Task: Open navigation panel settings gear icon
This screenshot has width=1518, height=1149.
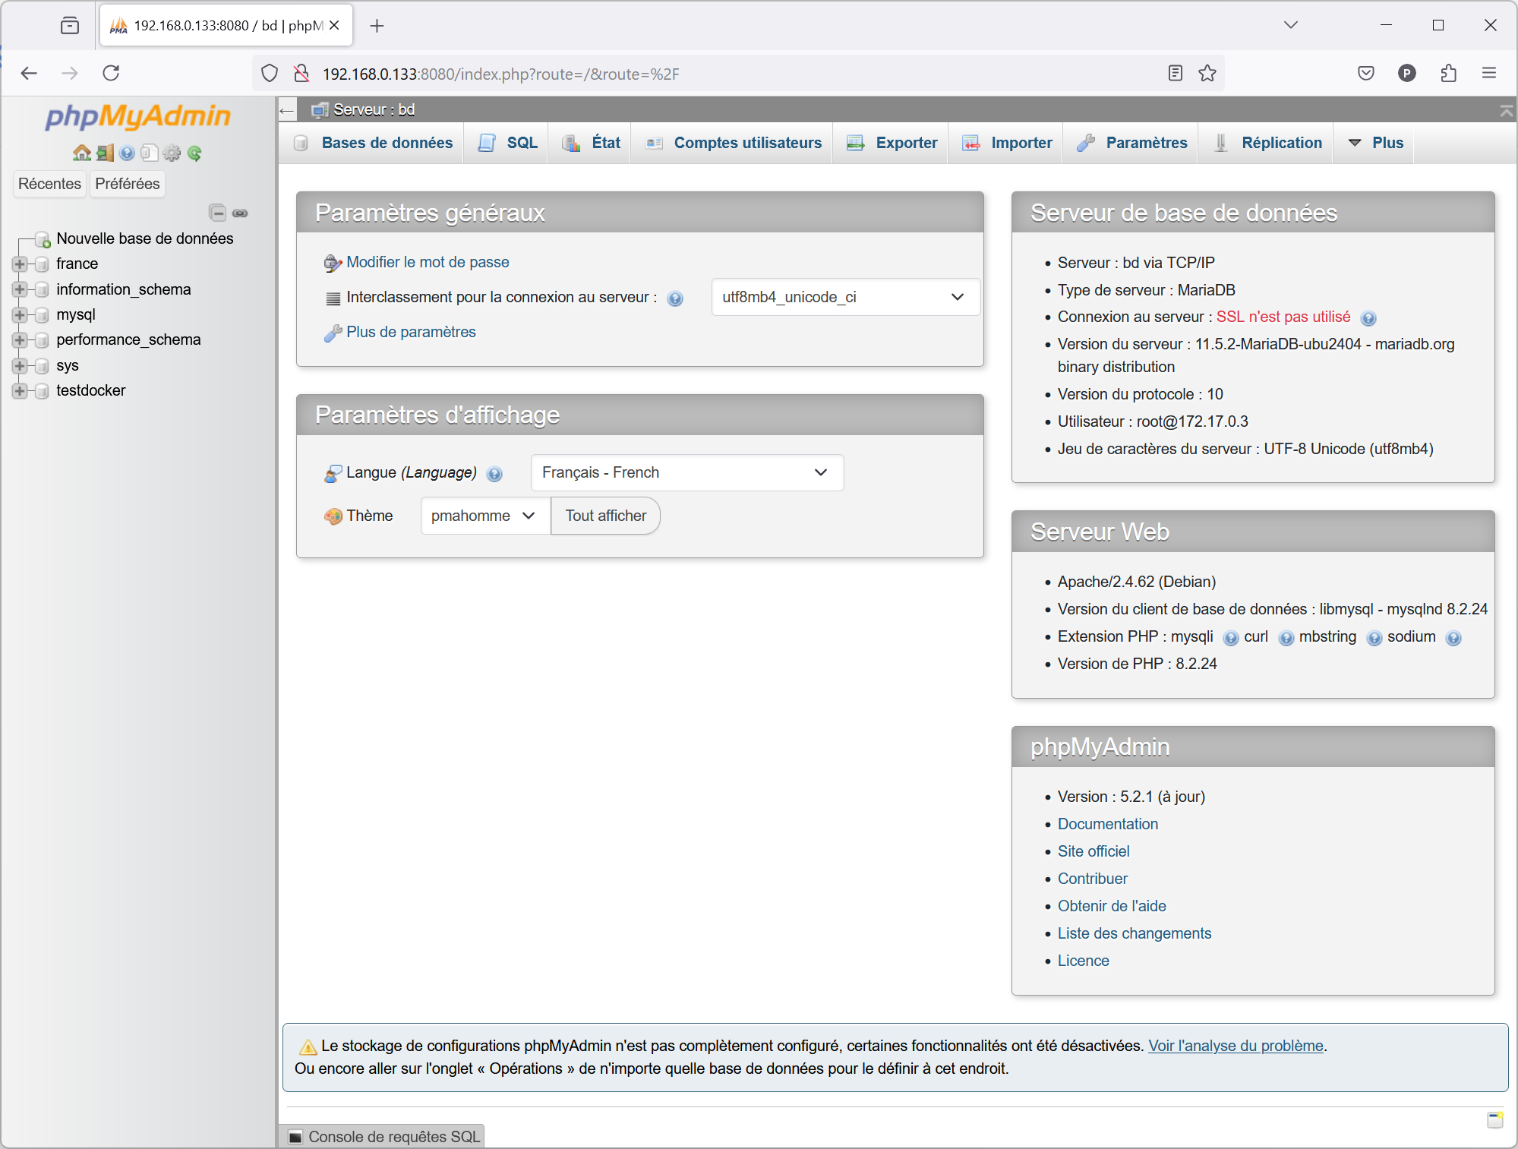Action: [172, 153]
